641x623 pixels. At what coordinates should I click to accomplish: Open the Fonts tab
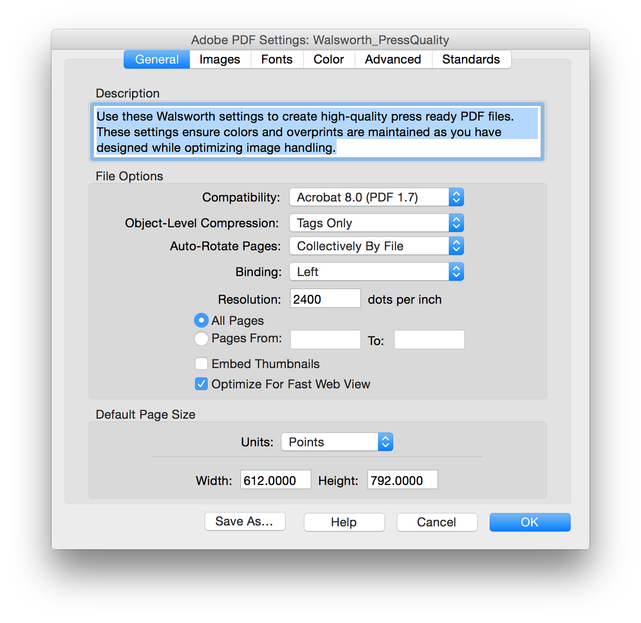coord(277,59)
